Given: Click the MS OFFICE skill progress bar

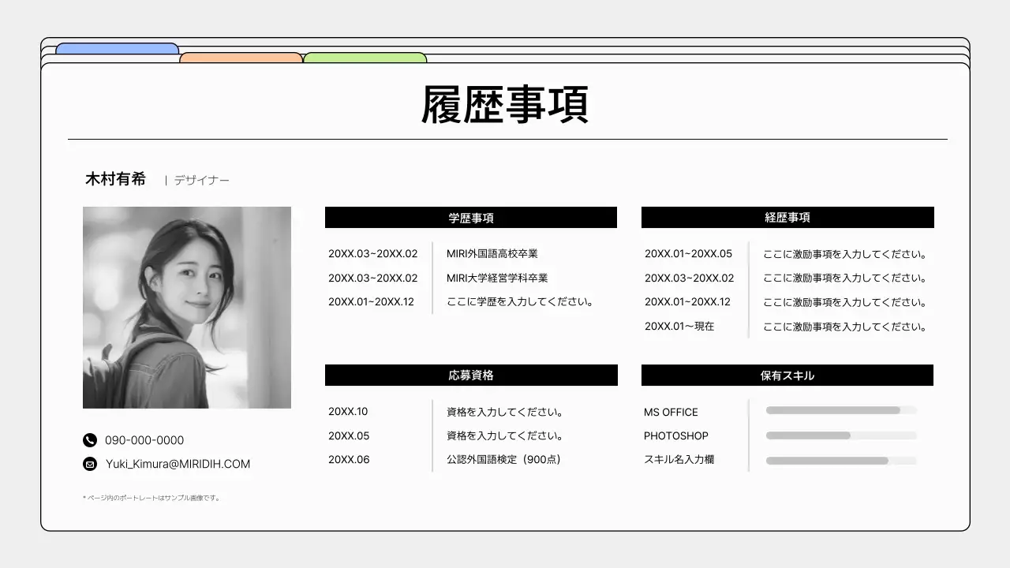Looking at the screenshot, I should 841,410.
